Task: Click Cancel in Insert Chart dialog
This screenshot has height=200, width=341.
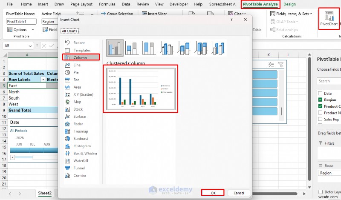Action: [239, 193]
